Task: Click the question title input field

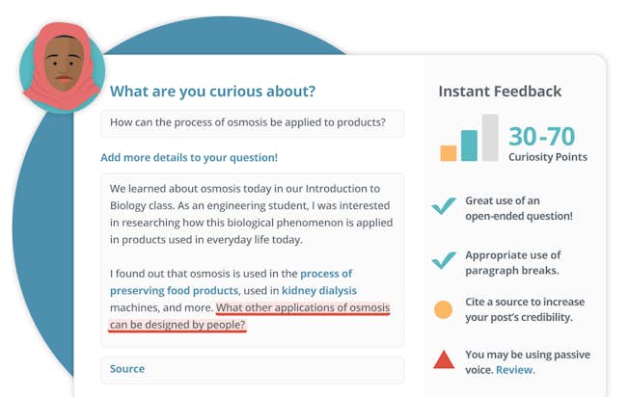Action: 253,123
